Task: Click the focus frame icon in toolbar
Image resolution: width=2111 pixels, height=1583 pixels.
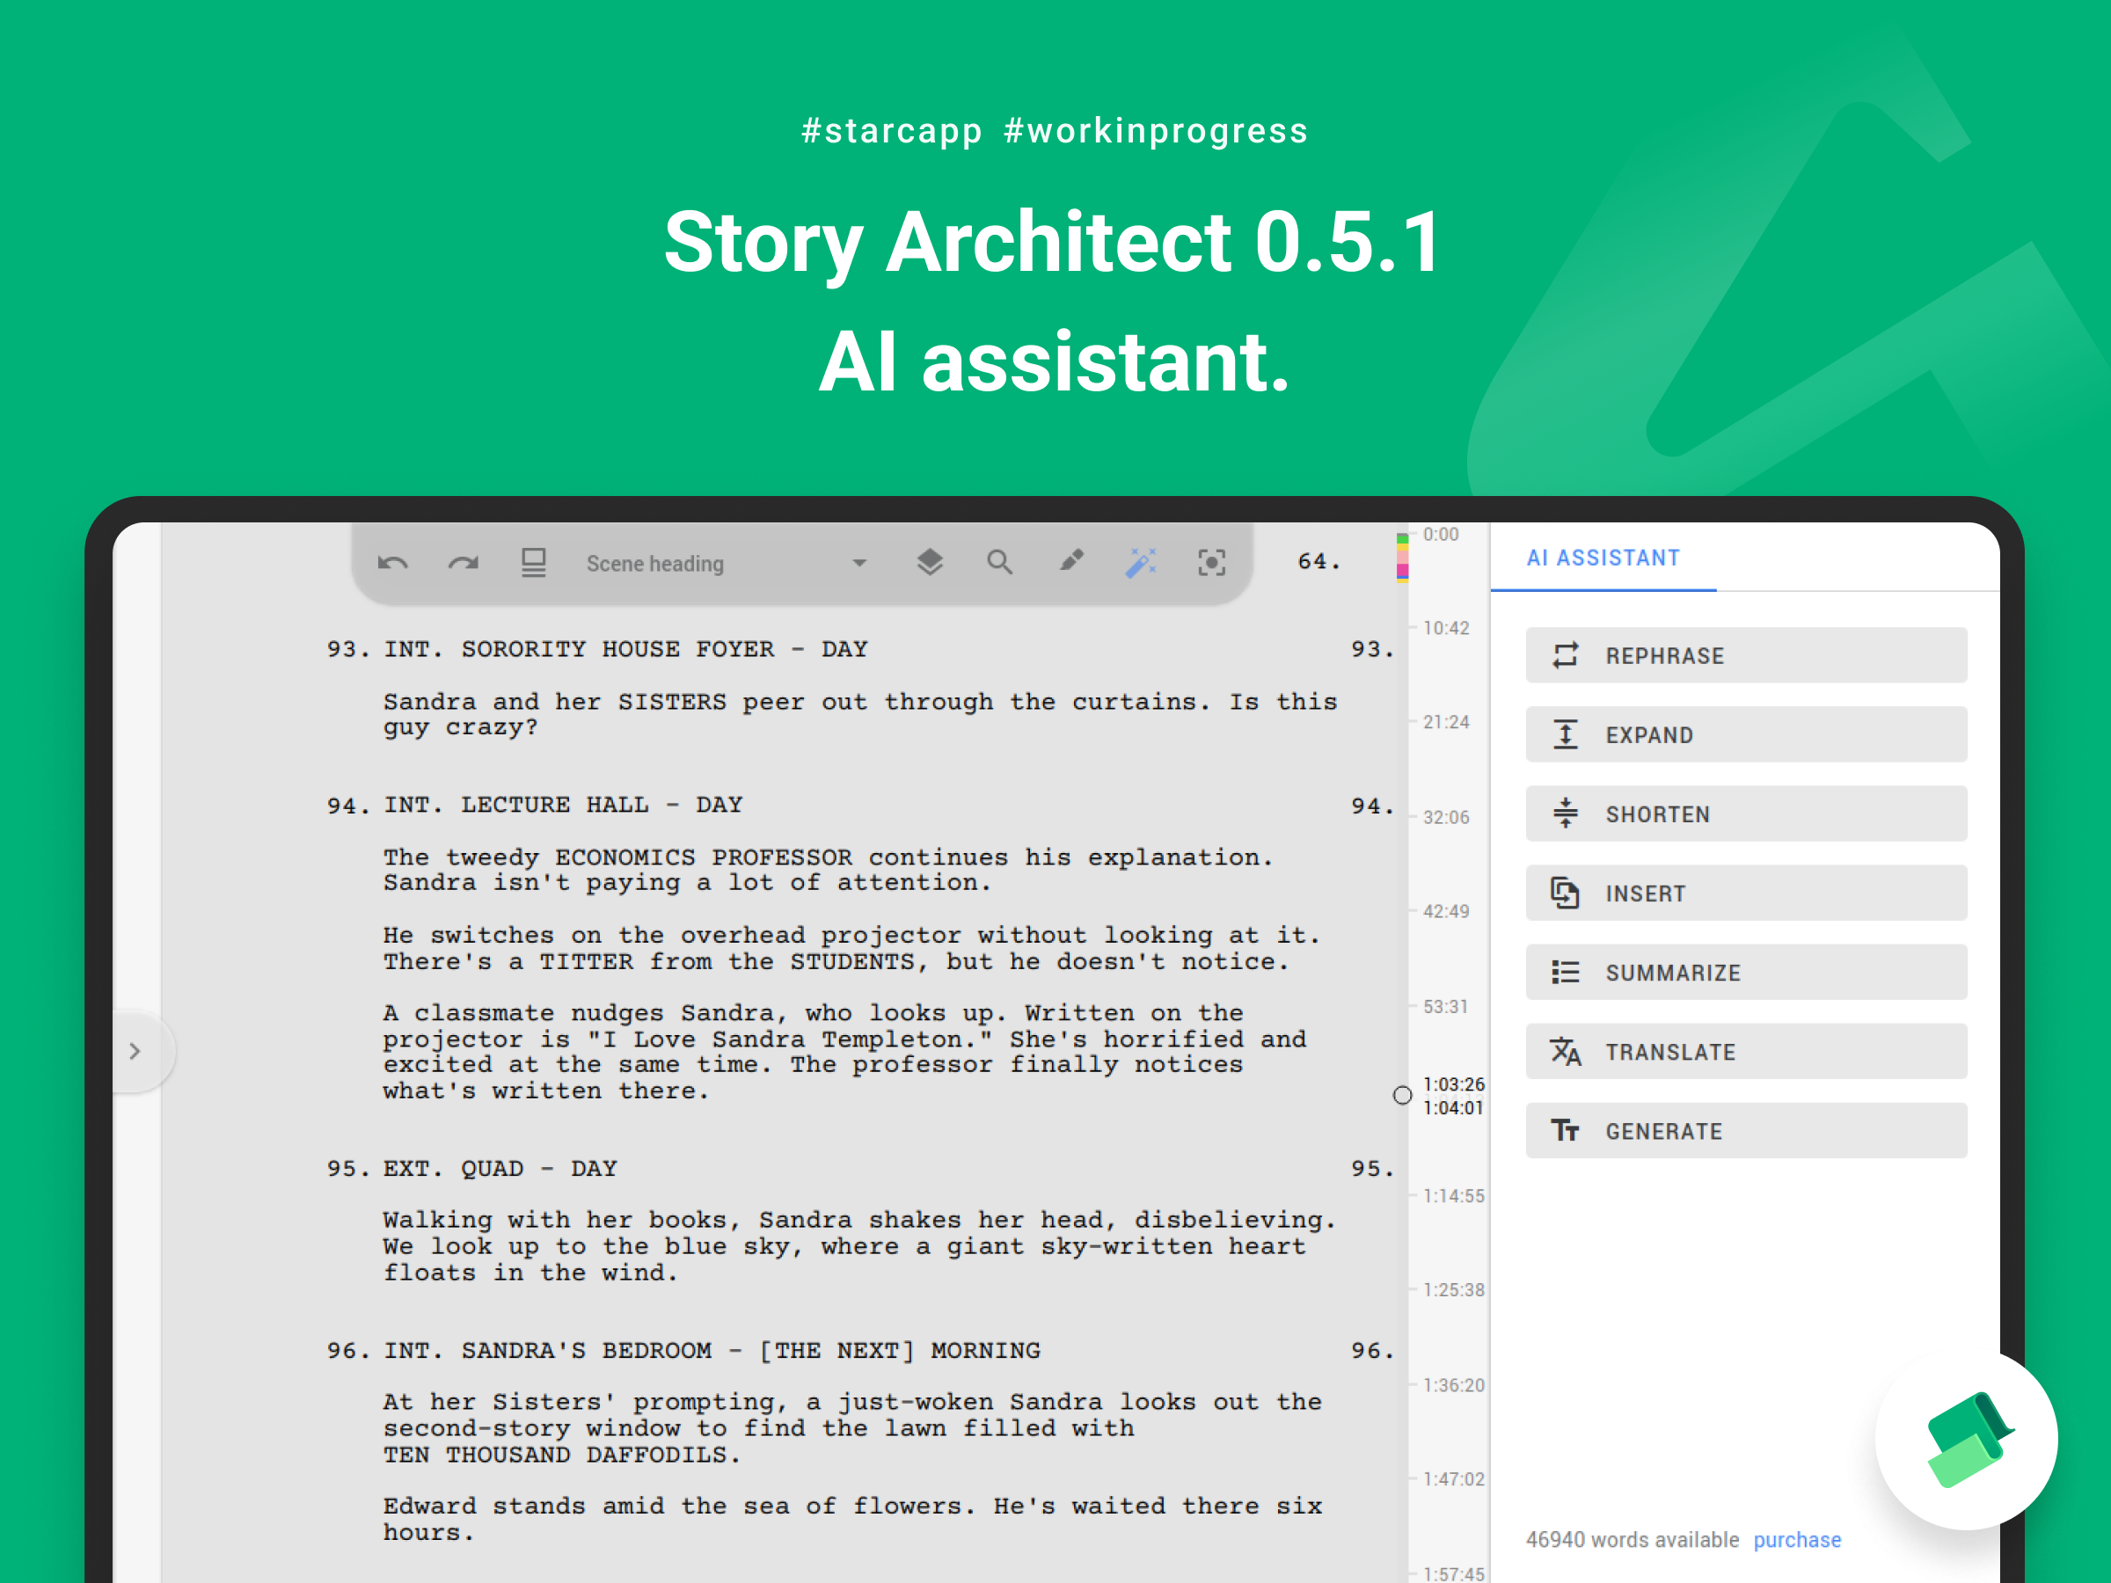Action: point(1211,563)
